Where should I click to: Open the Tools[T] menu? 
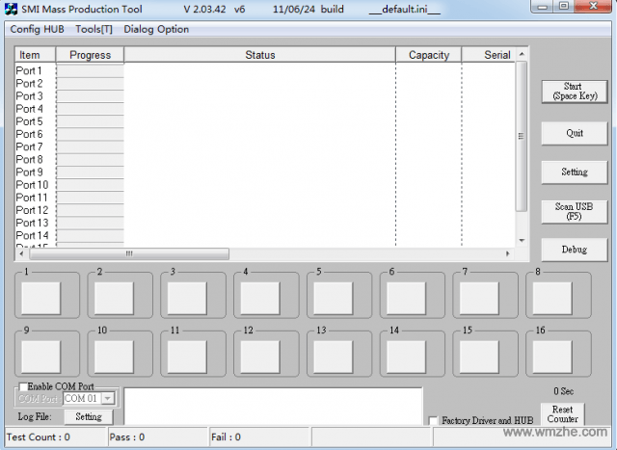pyautogui.click(x=94, y=29)
